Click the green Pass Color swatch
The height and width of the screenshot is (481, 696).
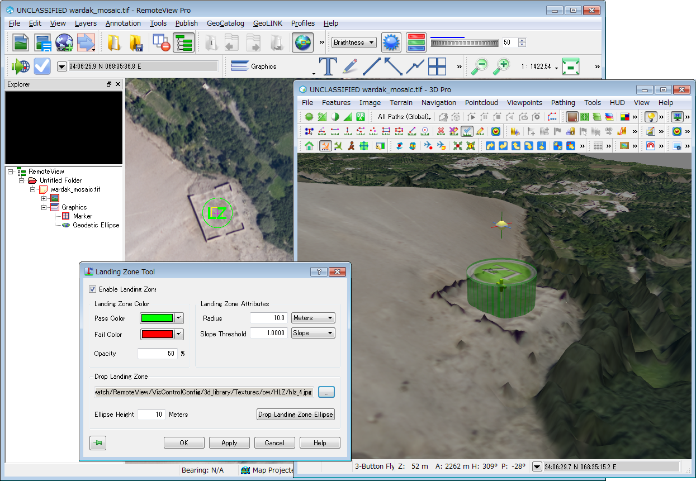[157, 318]
